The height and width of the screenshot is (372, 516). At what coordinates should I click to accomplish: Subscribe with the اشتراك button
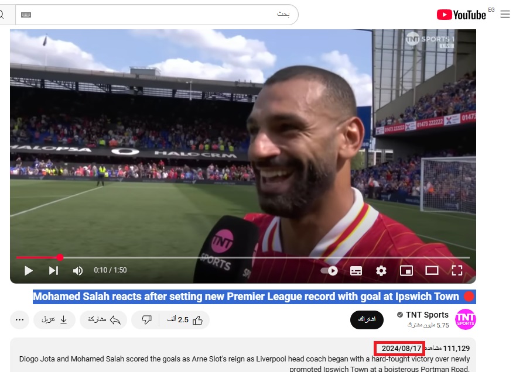click(367, 320)
